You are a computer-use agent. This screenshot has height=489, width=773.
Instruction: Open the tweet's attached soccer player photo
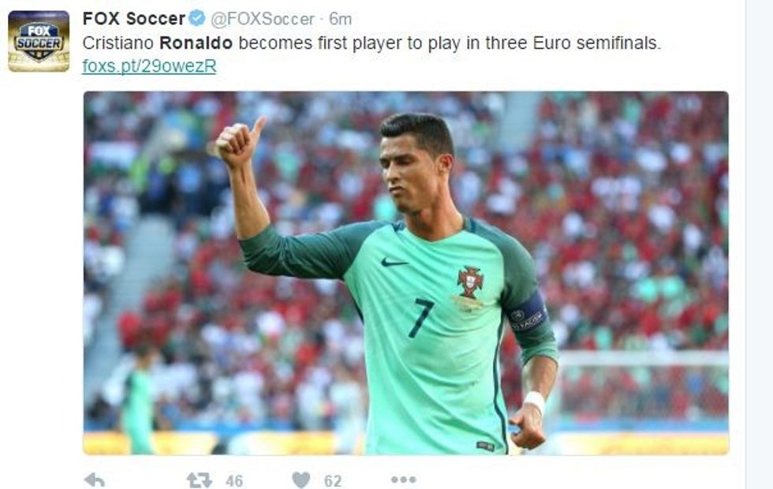coord(405,273)
